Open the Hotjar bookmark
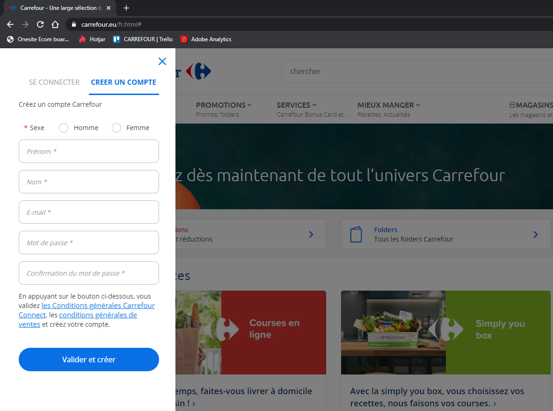 pyautogui.click(x=92, y=39)
